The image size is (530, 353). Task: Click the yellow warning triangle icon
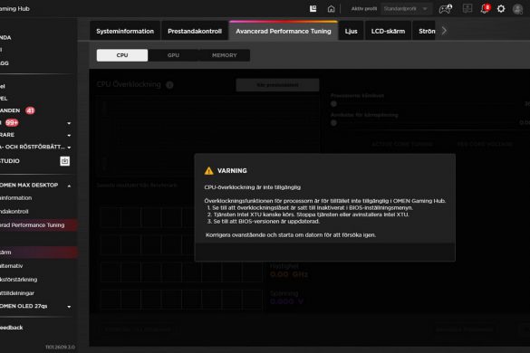click(209, 170)
